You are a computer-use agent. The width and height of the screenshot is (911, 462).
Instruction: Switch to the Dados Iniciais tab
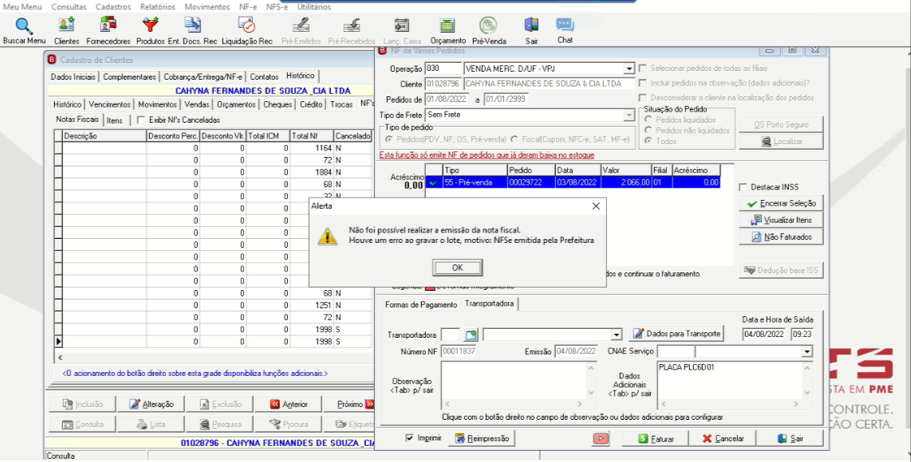[x=73, y=76]
